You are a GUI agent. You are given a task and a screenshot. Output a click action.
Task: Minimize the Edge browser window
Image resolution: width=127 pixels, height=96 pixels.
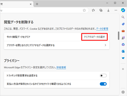pos(107,3)
